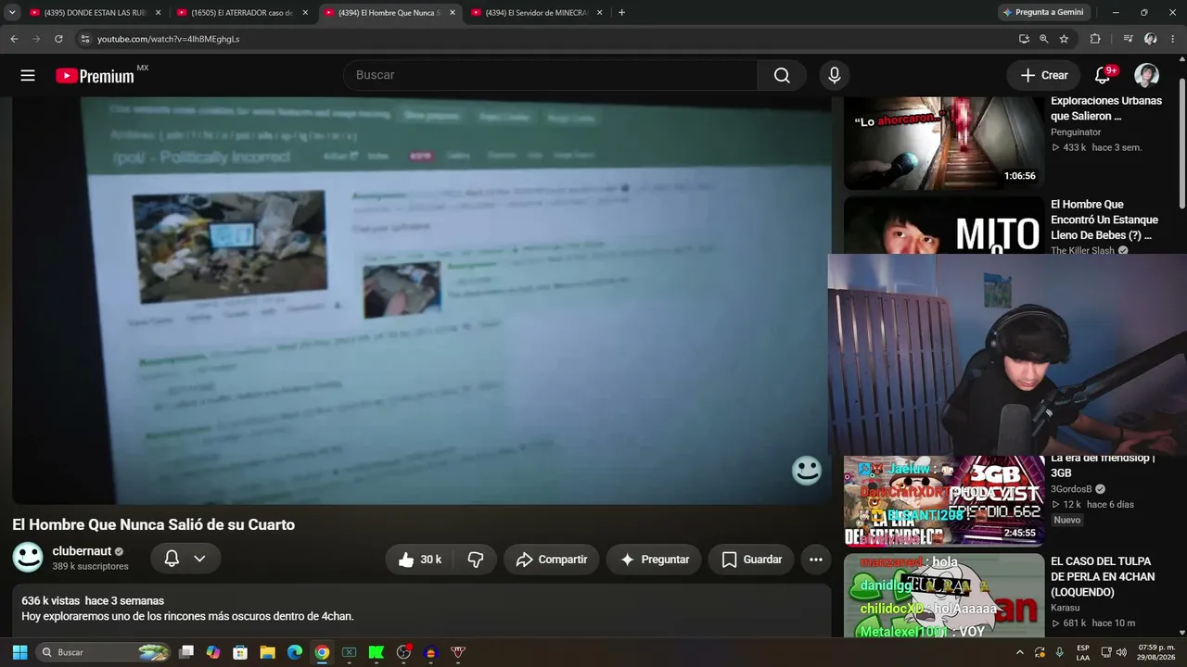
Task: Open the three-dot more actions menu
Action: 816,560
